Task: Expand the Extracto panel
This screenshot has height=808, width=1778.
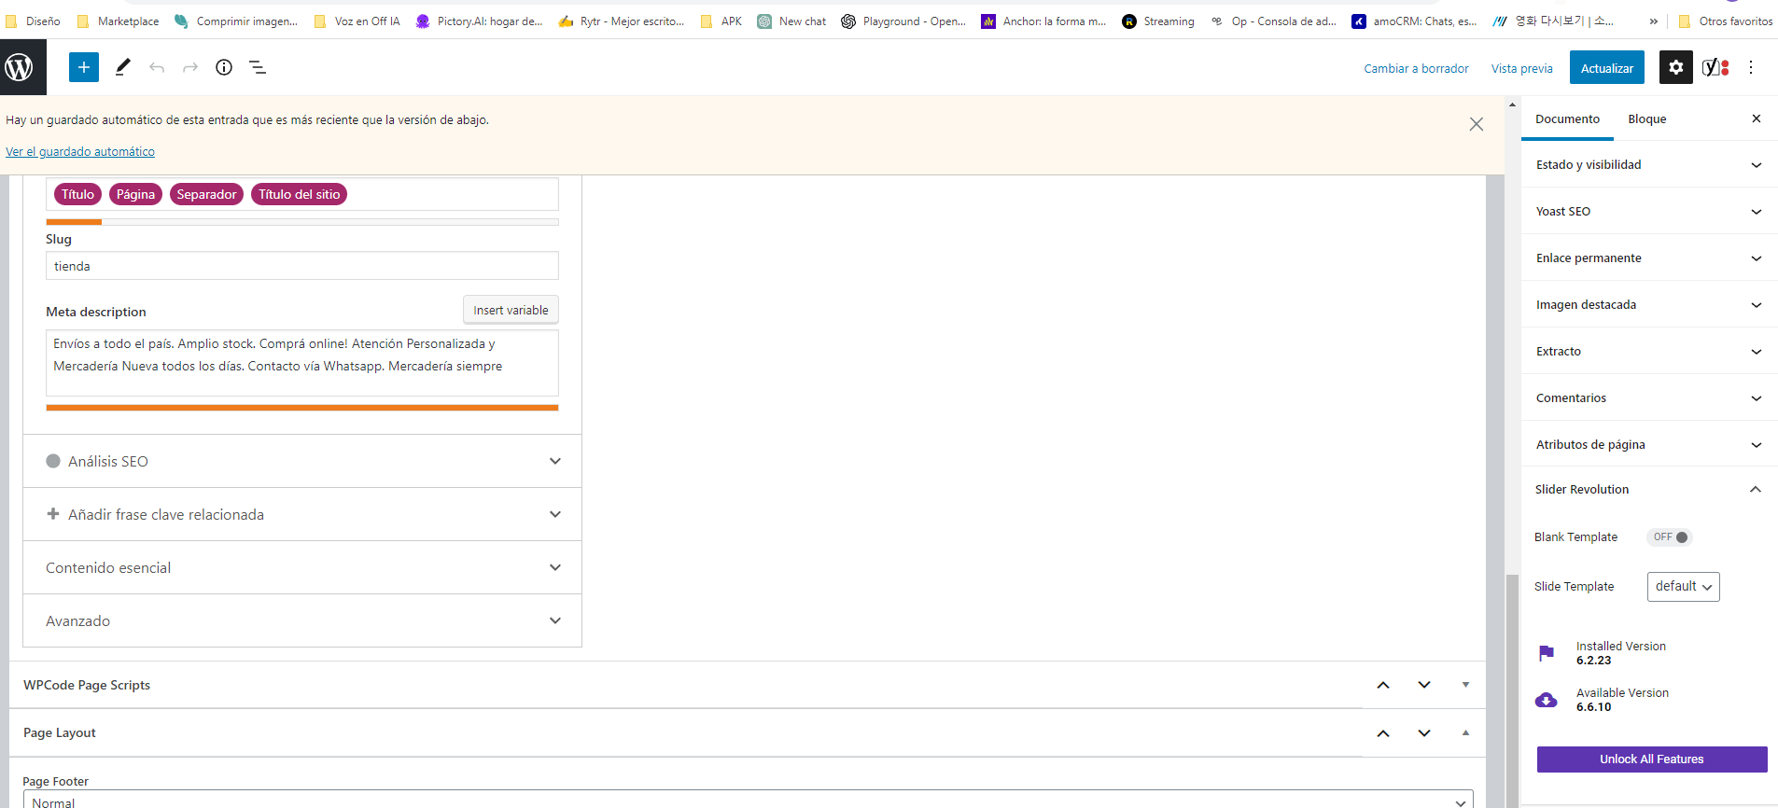Action: pos(1649,351)
